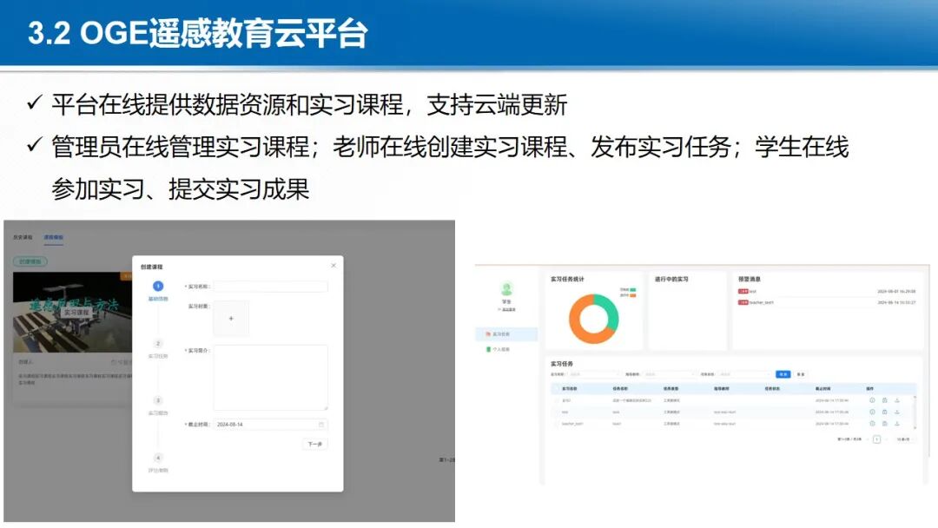
Task: Click the 下一步 next-step button
Action: tap(315, 445)
